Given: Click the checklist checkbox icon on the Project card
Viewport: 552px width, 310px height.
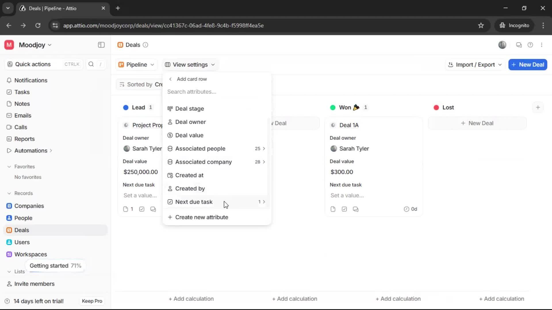Looking at the screenshot, I should (141, 209).
